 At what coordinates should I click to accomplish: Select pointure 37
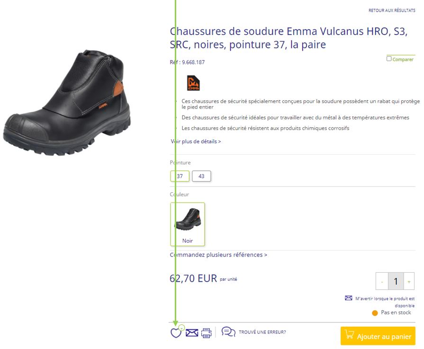pos(180,176)
